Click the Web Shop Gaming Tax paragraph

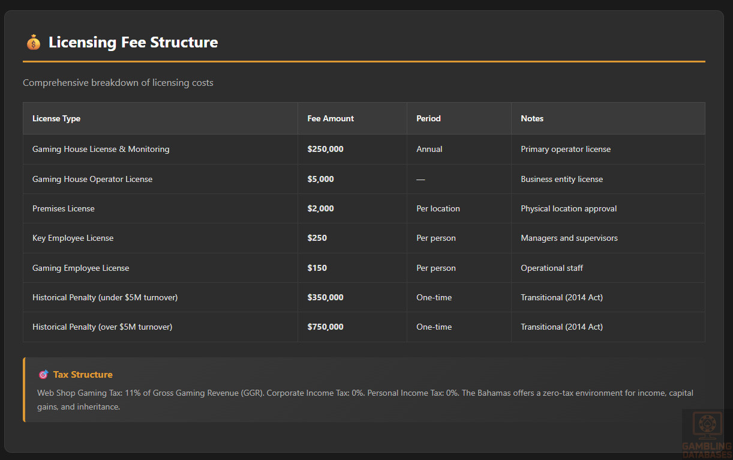point(365,399)
